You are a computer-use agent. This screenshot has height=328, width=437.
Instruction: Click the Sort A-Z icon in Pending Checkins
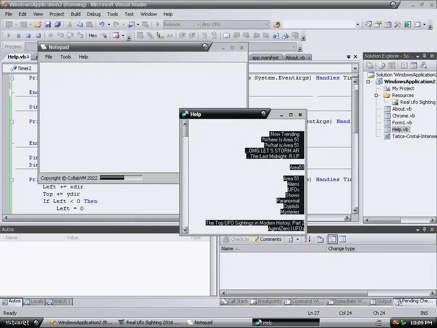[x=307, y=239]
